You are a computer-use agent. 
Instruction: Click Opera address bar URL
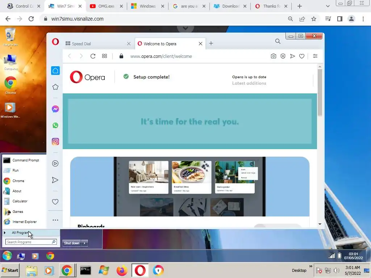pyautogui.click(x=161, y=56)
